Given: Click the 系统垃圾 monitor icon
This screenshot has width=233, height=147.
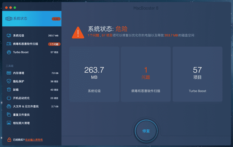Looking at the screenshot, I should pyautogui.click(x=9, y=36).
